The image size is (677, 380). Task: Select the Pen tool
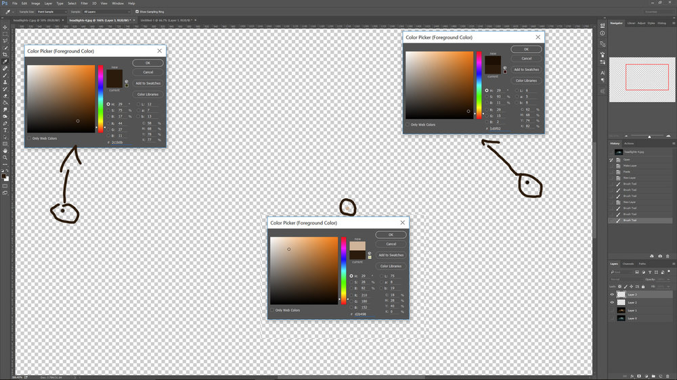pos(5,123)
